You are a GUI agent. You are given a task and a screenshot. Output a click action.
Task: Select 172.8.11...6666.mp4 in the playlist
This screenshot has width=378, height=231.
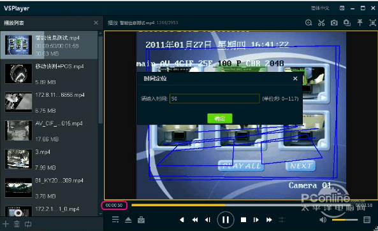[x=49, y=102]
